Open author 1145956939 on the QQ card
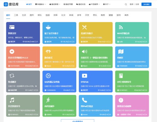Image resolution: width=157 pixels, height=122 pixels. [50, 90]
